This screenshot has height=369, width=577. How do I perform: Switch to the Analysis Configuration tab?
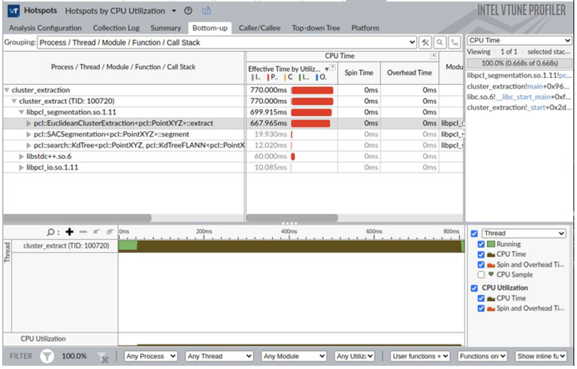coord(45,28)
